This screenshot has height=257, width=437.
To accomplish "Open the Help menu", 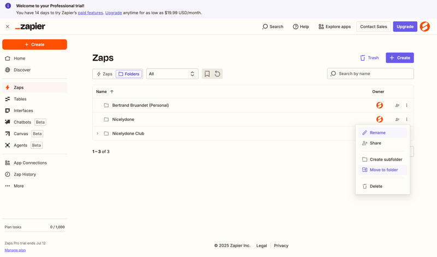I will click(x=301, y=26).
